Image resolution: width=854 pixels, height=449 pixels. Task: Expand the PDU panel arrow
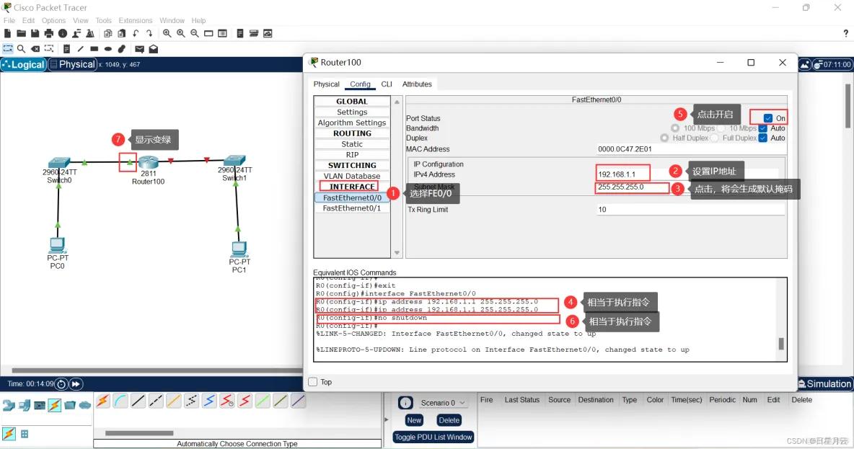[x=387, y=419]
